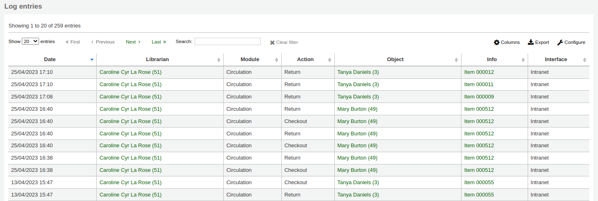Go to the Next page
This screenshot has width=598, height=201.
[133, 42]
